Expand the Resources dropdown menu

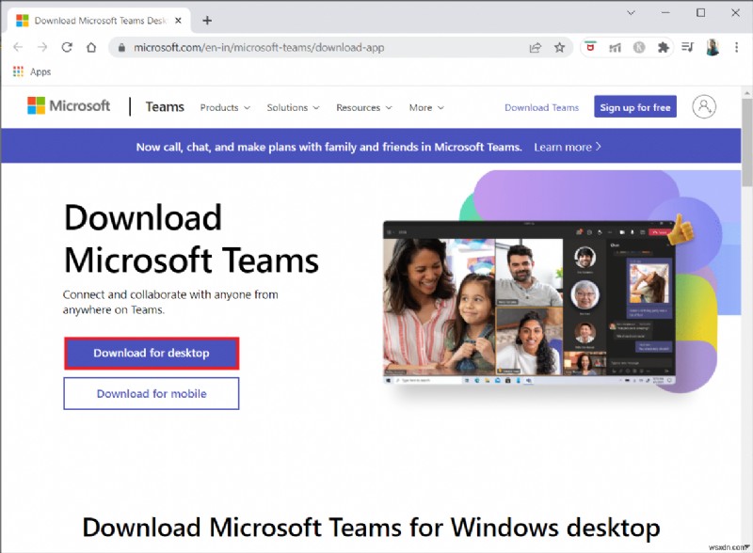point(364,107)
